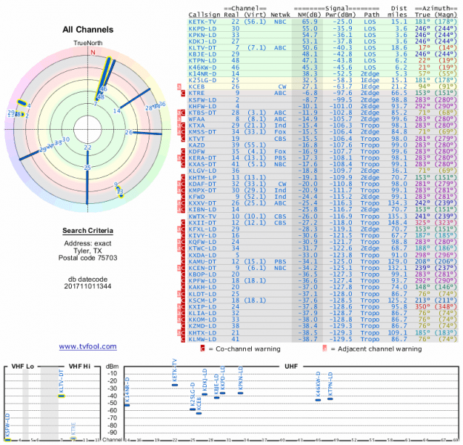
Task: Click the All Channels chart title
Action: (87, 30)
